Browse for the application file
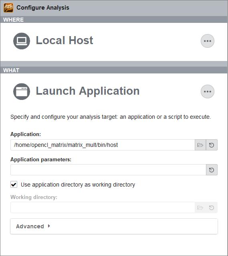This screenshot has width=228, height=256. click(200, 145)
